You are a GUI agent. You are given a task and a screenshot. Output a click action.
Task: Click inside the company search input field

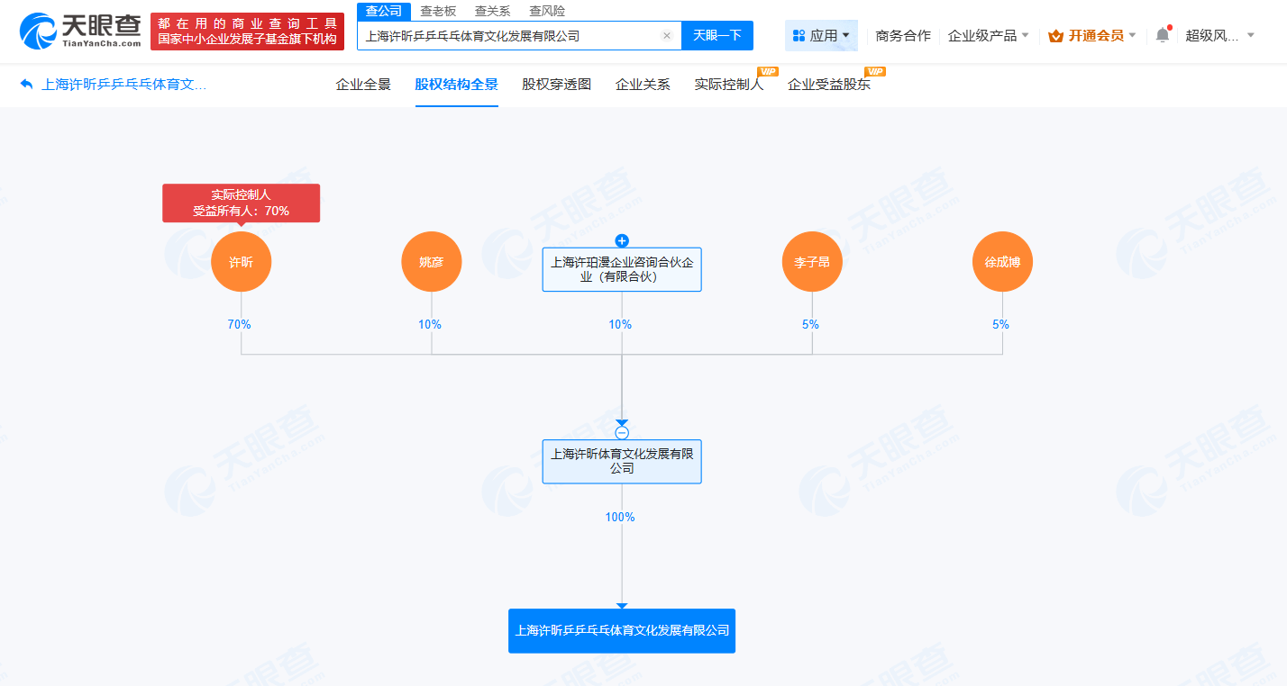coord(505,35)
